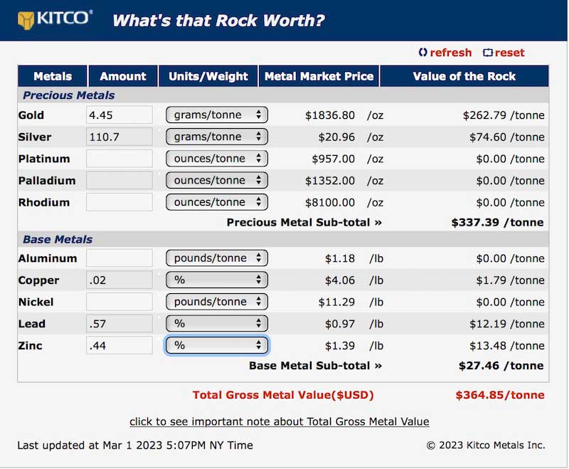569x469 pixels.
Task: Click the Rhodium amount field
Action: tap(119, 202)
